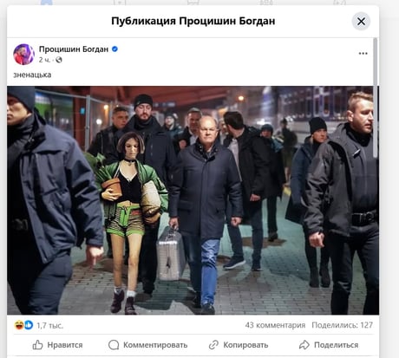The image size is (399, 358).
Task: Click the dialog's vertical scrollbar
Action: (376, 98)
